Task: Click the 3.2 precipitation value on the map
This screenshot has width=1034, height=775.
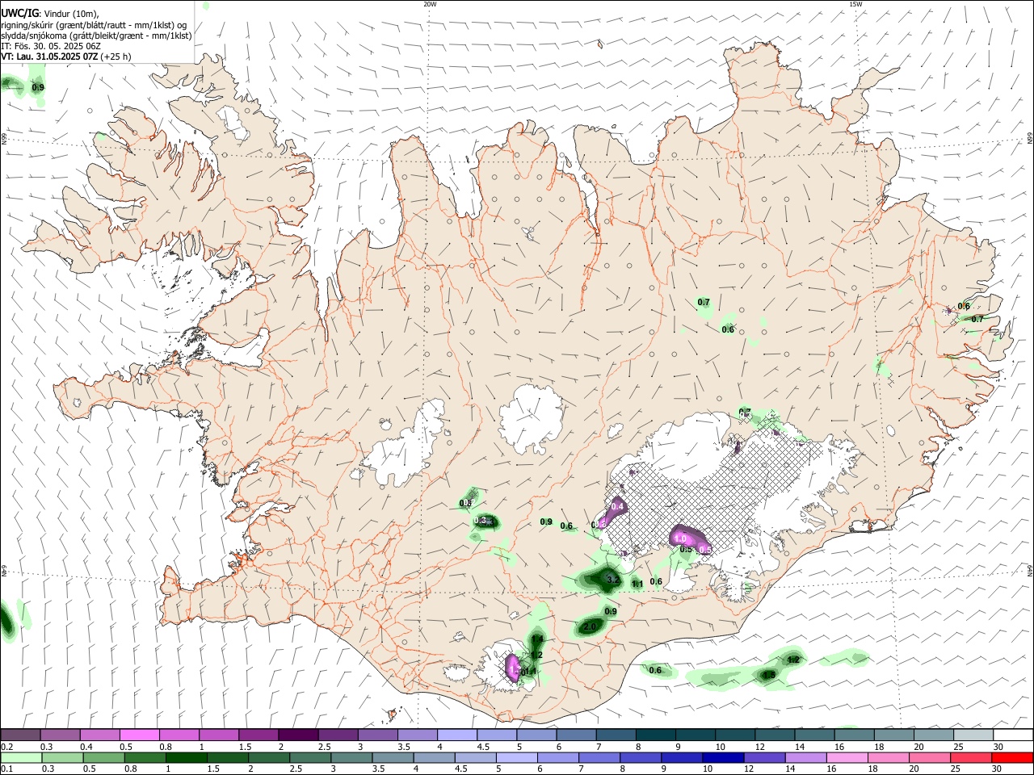Action: tap(612, 580)
